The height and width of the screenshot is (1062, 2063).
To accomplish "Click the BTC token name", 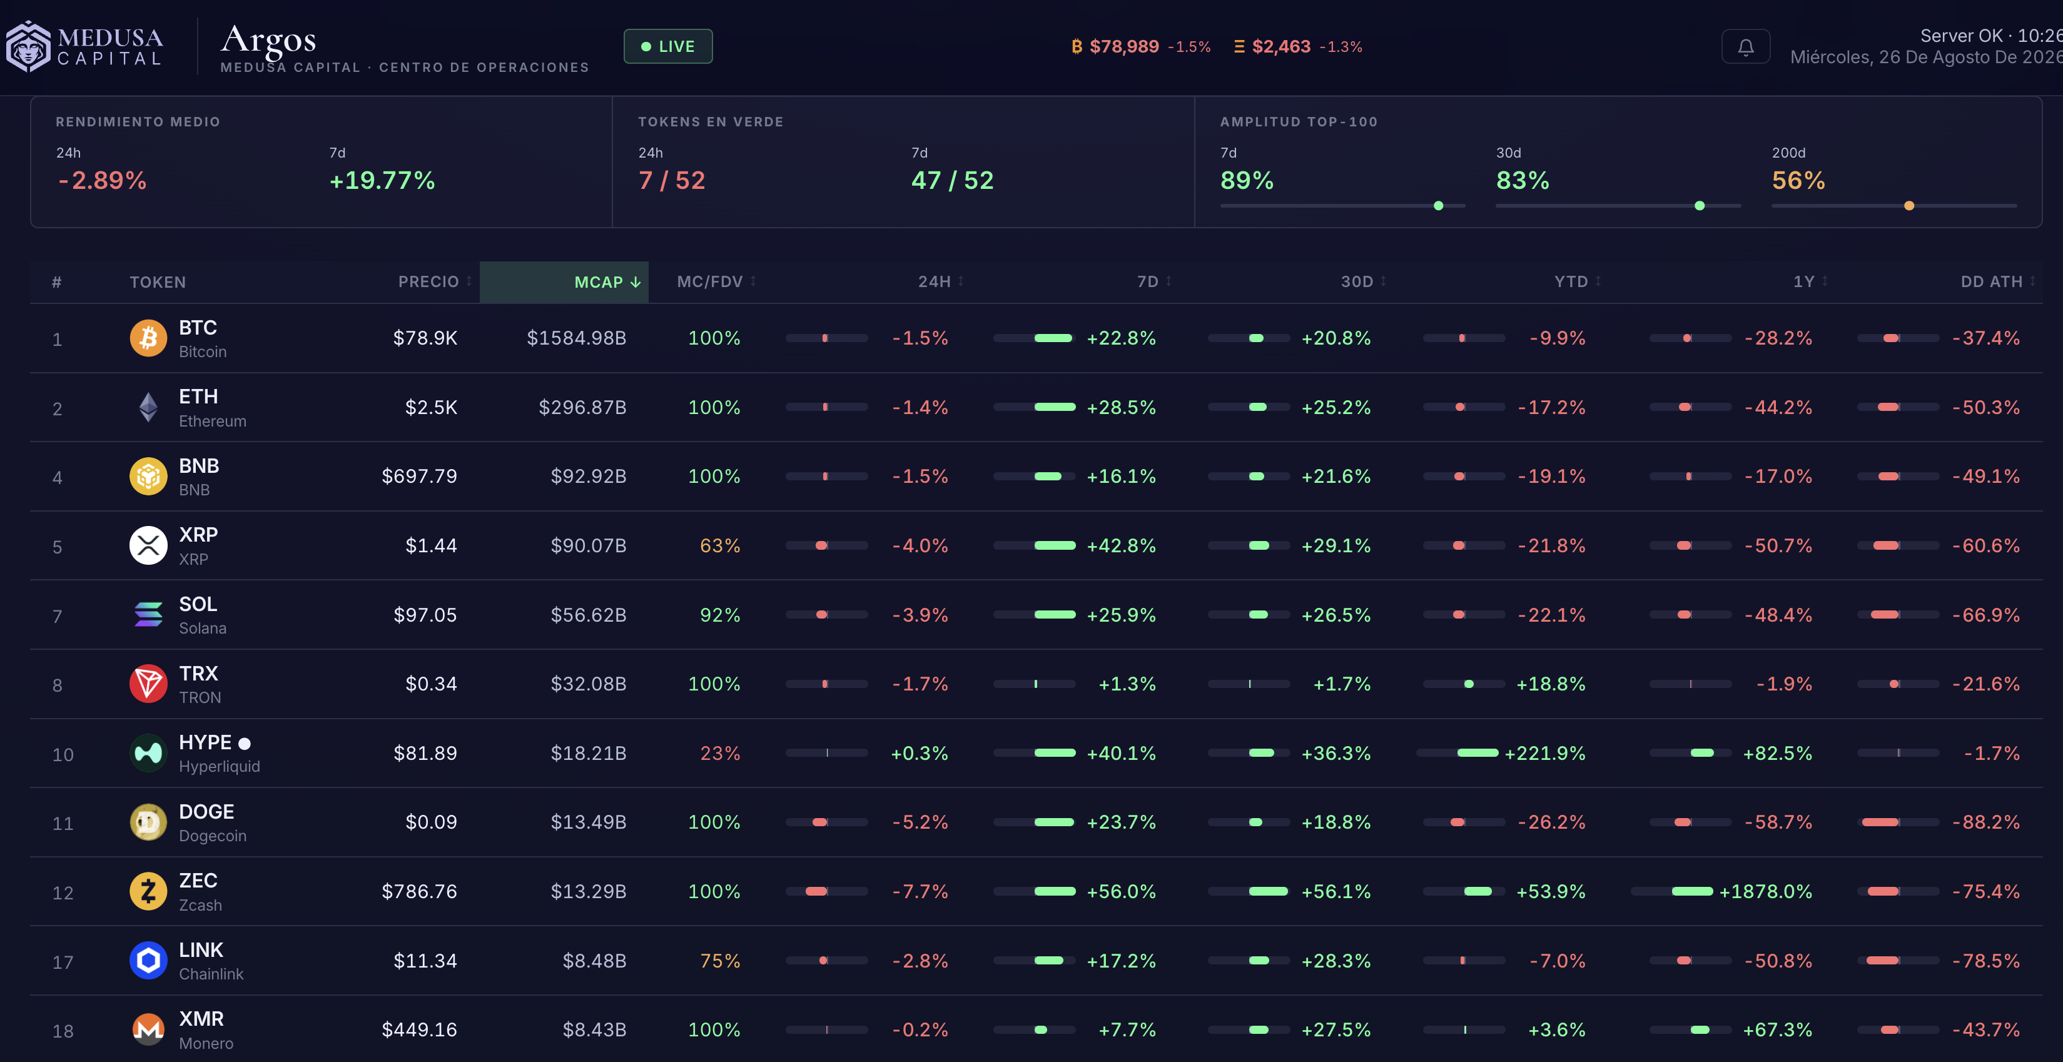I will [198, 328].
